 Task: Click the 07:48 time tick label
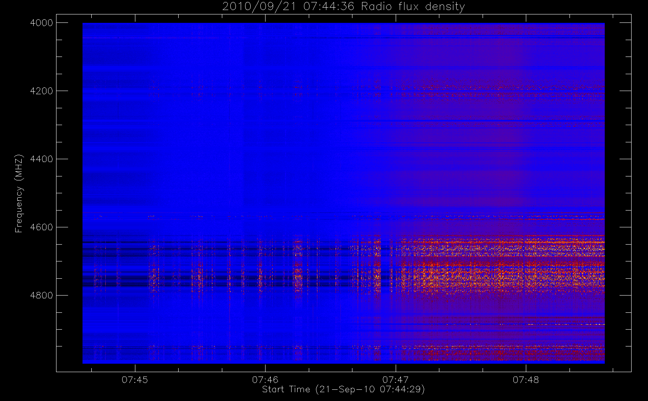[x=526, y=380]
